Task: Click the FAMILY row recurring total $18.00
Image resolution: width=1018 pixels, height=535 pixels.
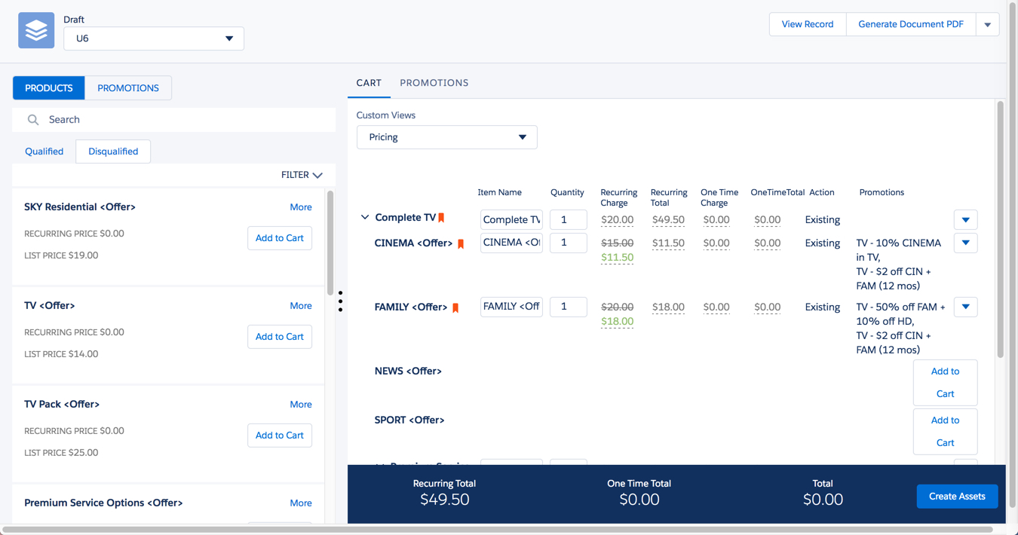Action: pos(667,307)
